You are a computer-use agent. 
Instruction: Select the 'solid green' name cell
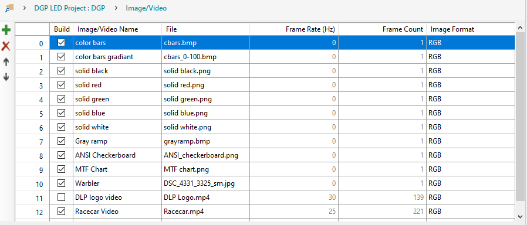(117, 99)
